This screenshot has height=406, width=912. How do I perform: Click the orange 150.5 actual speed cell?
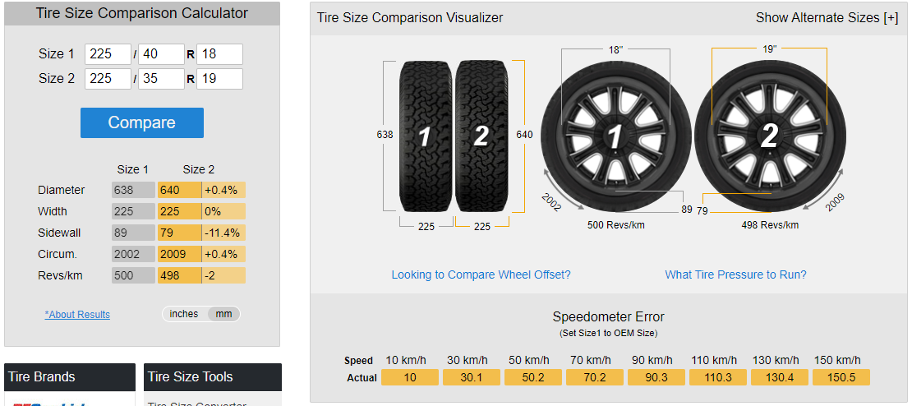[x=841, y=377]
